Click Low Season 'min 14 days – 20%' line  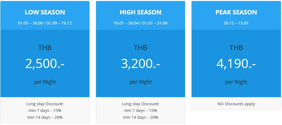pos(45,117)
